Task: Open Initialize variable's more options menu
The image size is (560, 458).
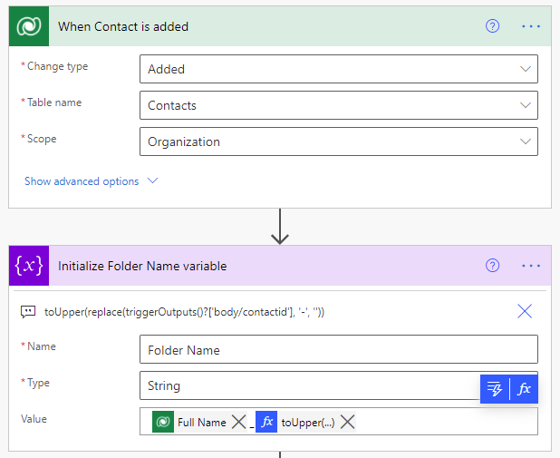Action: point(531,266)
